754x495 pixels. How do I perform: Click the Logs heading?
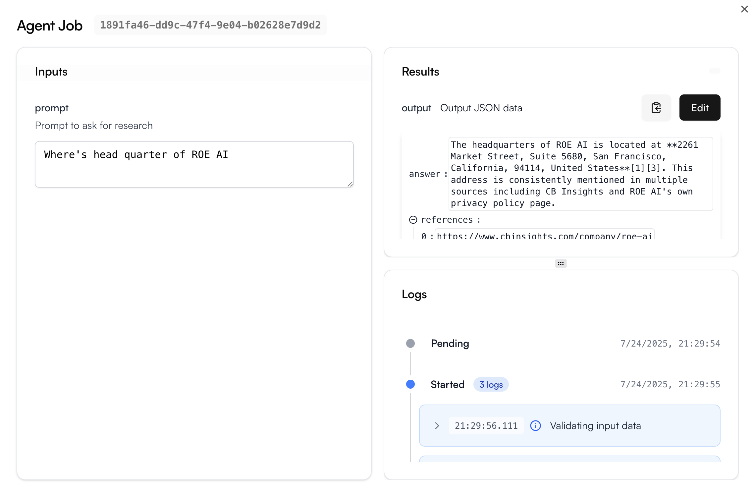click(414, 295)
